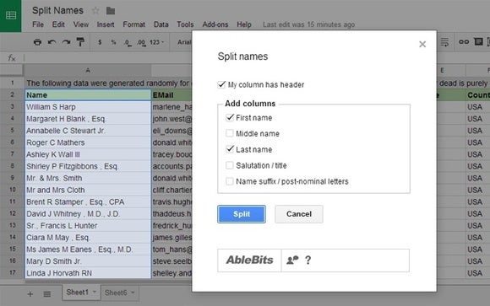Select cell Annabelle C Stewart Jr.
The height and width of the screenshot is (306, 490).
click(88, 131)
